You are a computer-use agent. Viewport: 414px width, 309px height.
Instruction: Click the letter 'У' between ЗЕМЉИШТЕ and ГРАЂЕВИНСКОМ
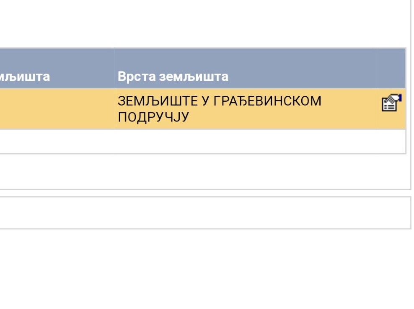205,101
